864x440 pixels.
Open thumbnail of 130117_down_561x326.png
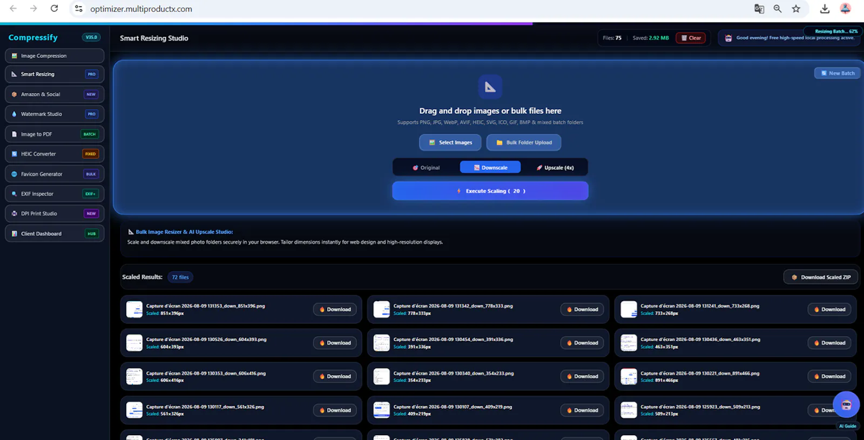click(134, 410)
